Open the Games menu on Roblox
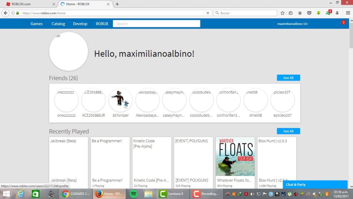 [36, 24]
